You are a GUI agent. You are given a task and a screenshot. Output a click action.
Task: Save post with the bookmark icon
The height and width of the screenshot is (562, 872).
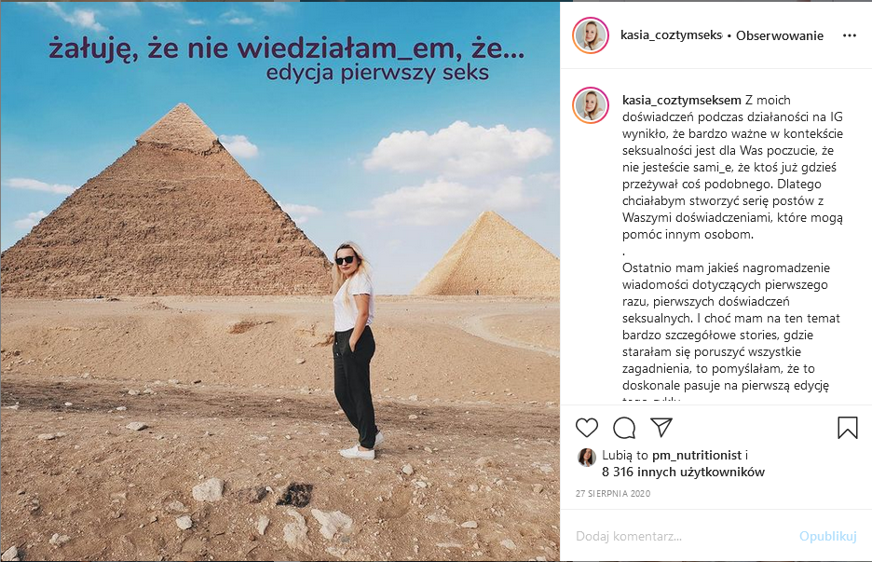click(x=848, y=428)
